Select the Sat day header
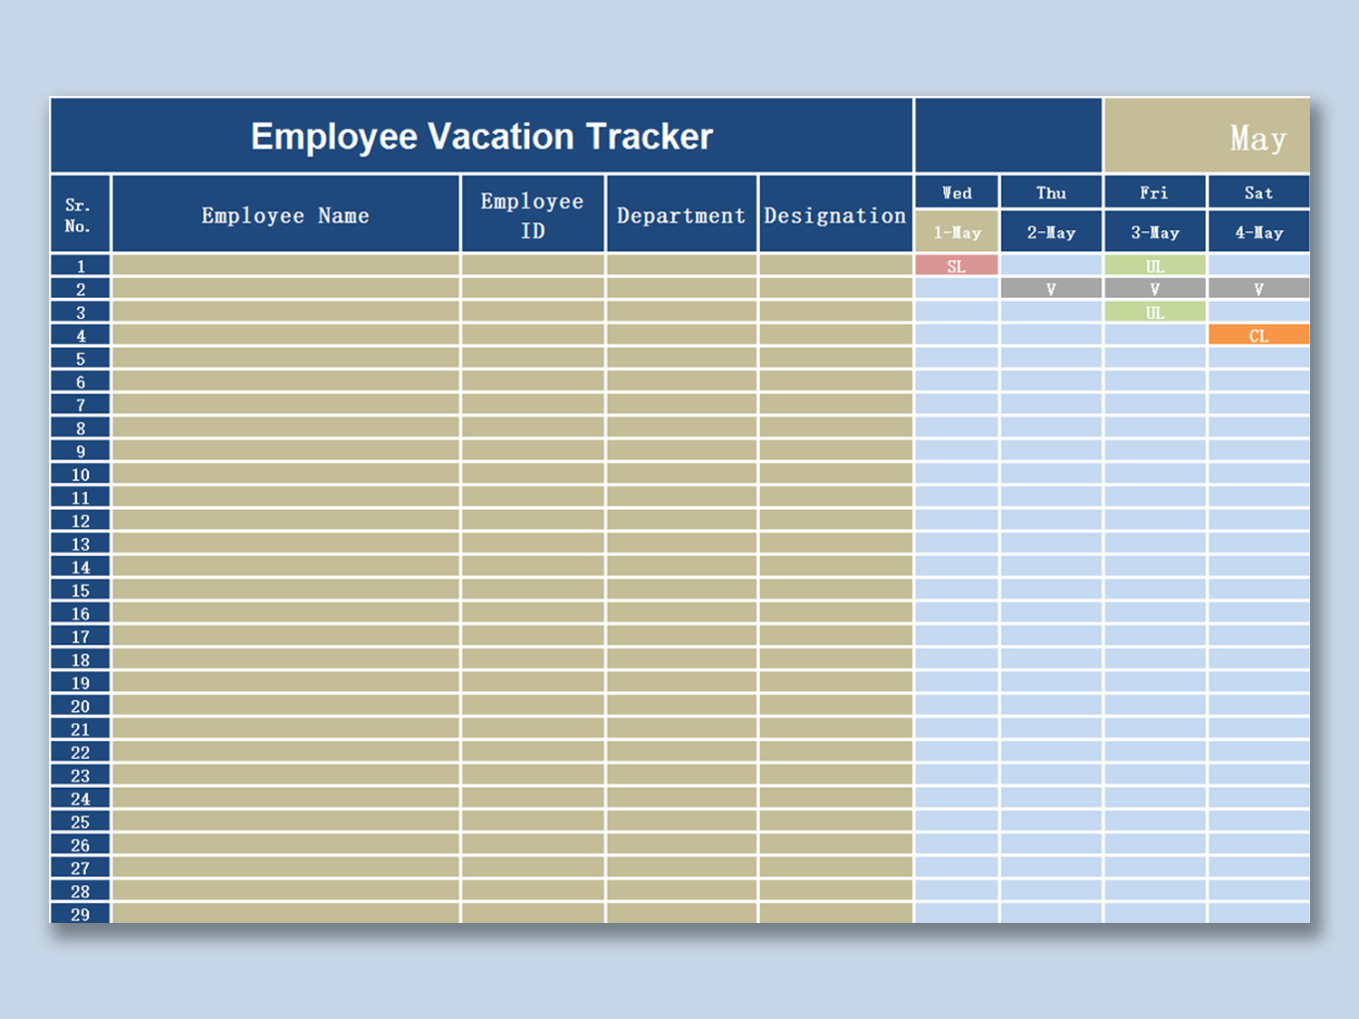 coord(1258,192)
